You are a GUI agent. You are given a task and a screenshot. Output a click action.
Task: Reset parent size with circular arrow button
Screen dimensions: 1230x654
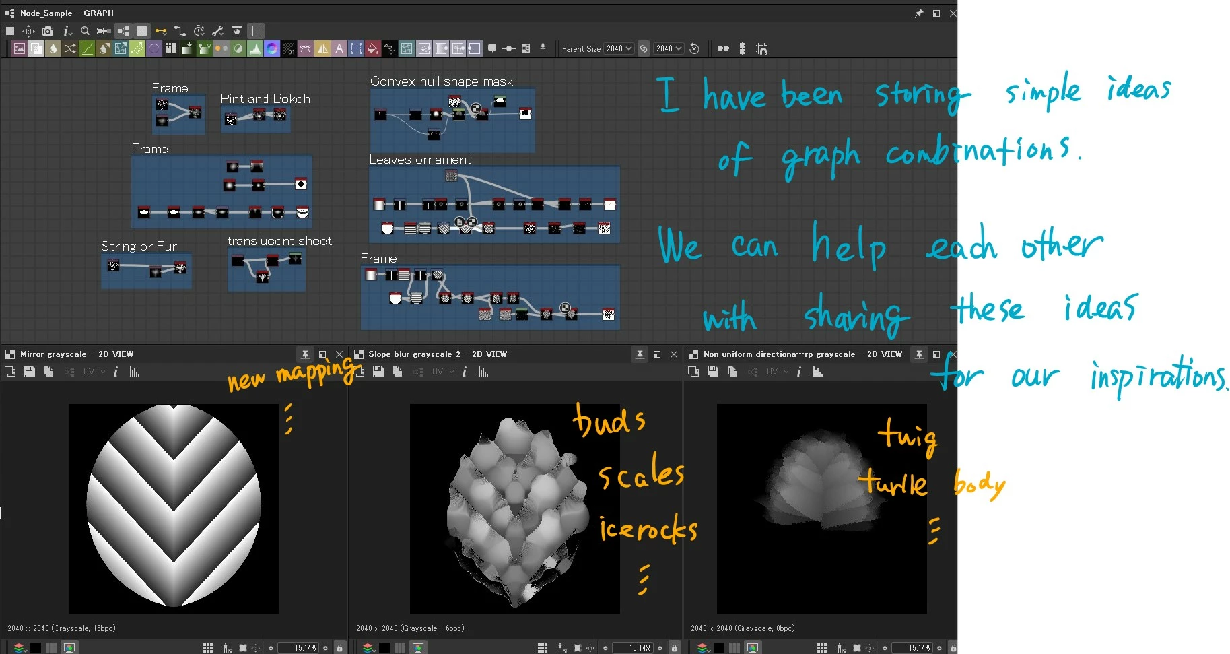click(694, 48)
